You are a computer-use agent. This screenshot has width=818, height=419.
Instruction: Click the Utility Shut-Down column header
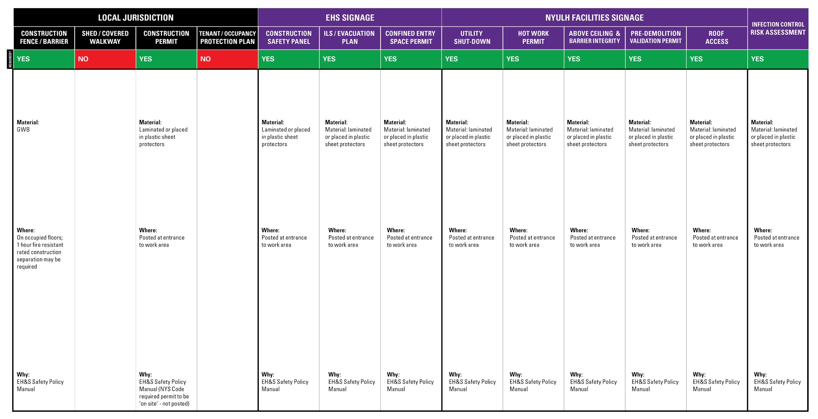click(x=472, y=38)
